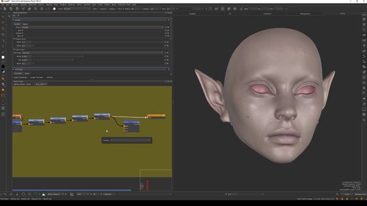Open the Node tab in Levels section
367x206 pixels.
(x=25, y=24)
